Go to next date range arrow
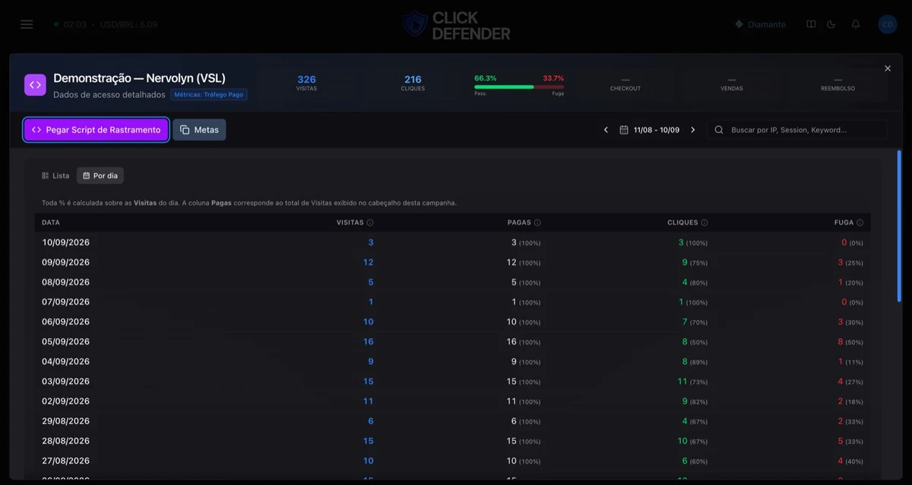The width and height of the screenshot is (912, 485). click(692, 130)
